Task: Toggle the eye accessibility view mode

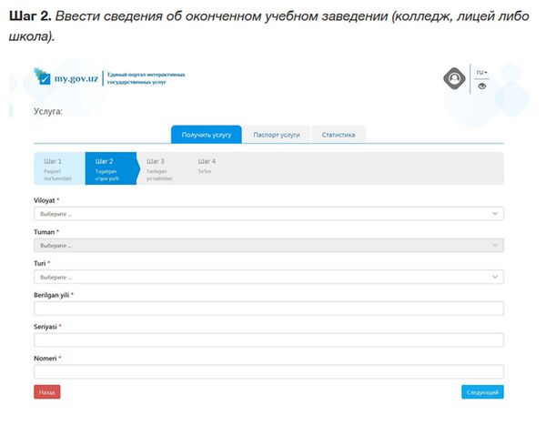Action: (x=482, y=86)
